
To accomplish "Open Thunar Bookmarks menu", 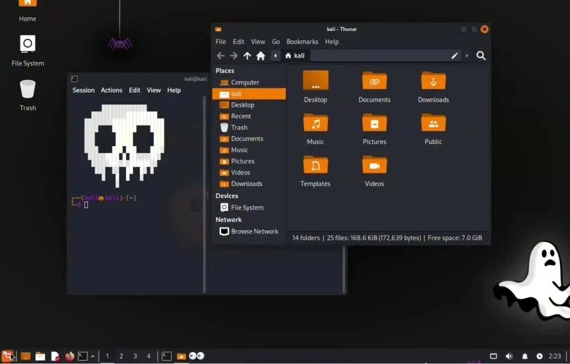I will pos(302,42).
